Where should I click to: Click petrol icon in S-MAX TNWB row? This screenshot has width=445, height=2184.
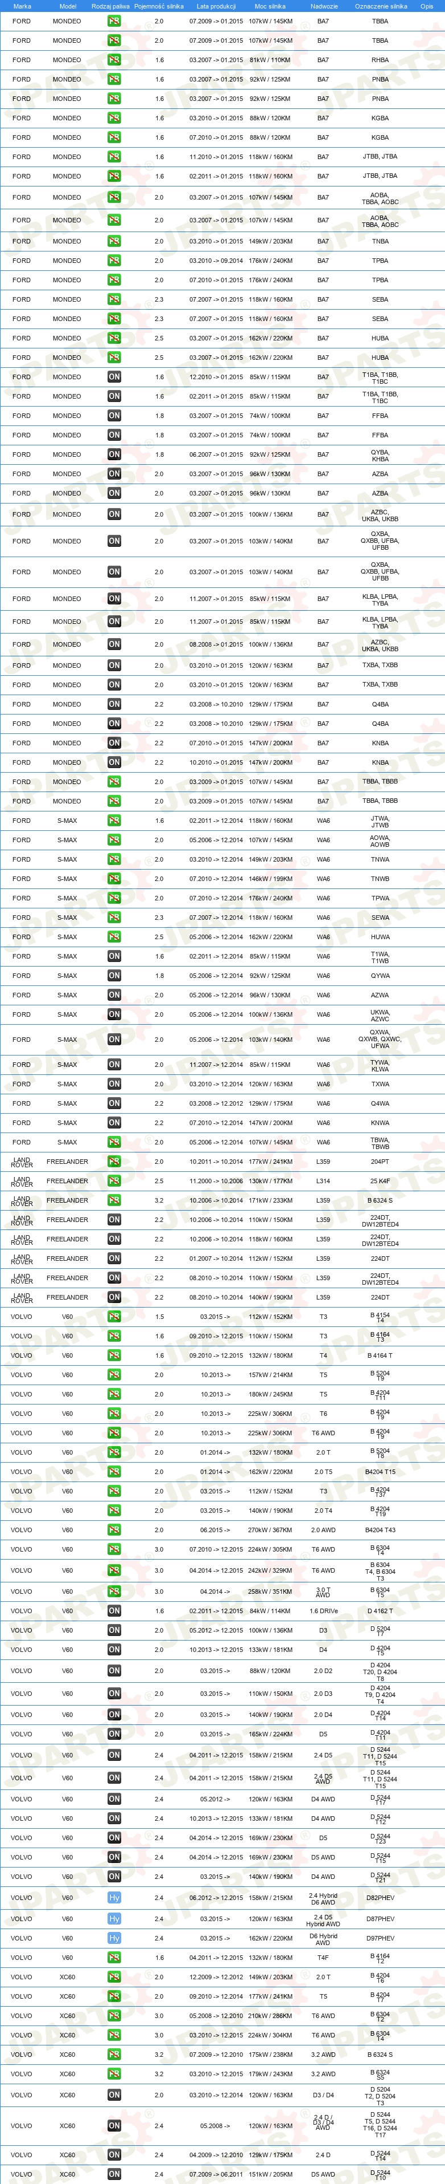click(x=114, y=878)
